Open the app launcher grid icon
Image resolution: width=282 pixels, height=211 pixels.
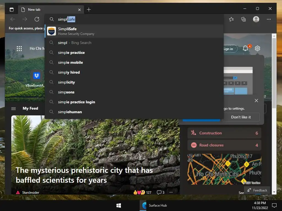pyautogui.click(x=19, y=48)
